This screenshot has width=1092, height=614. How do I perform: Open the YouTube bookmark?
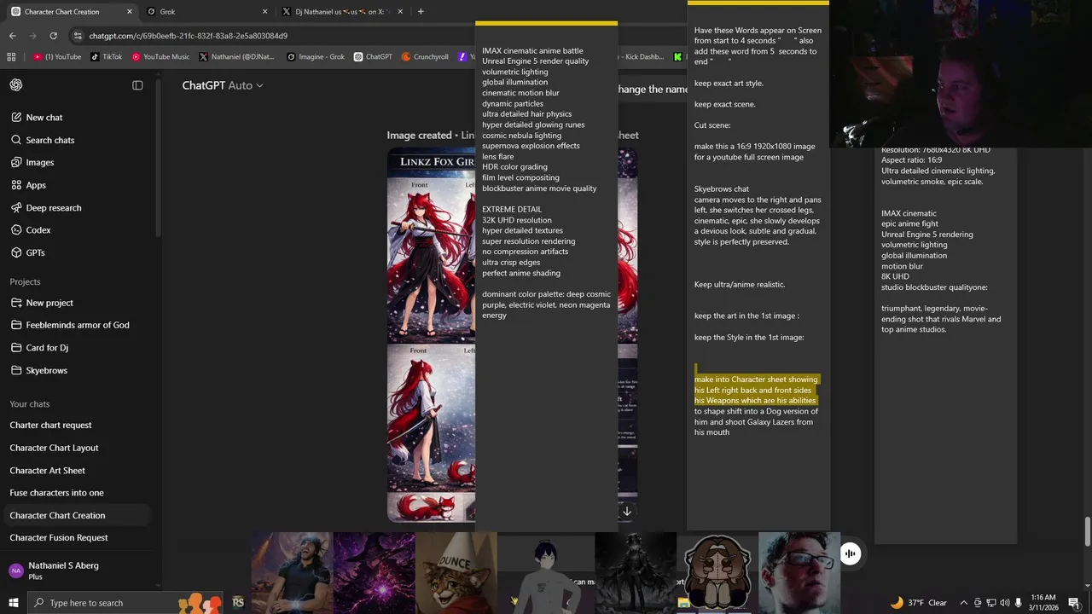tap(57, 57)
